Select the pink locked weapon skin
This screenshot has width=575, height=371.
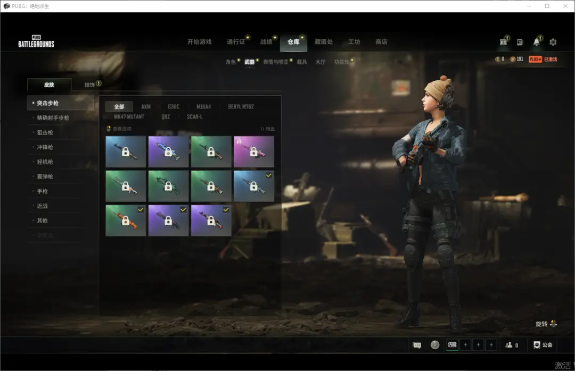tap(253, 152)
